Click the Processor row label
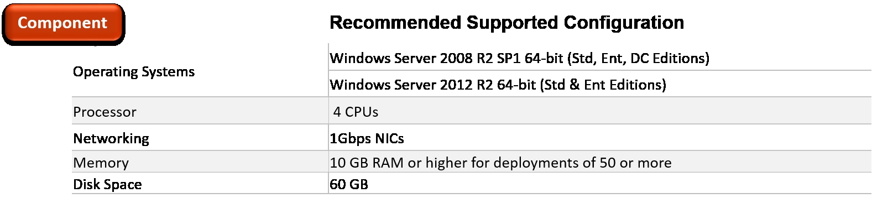Viewport: 872px width, 203px height. tap(105, 112)
